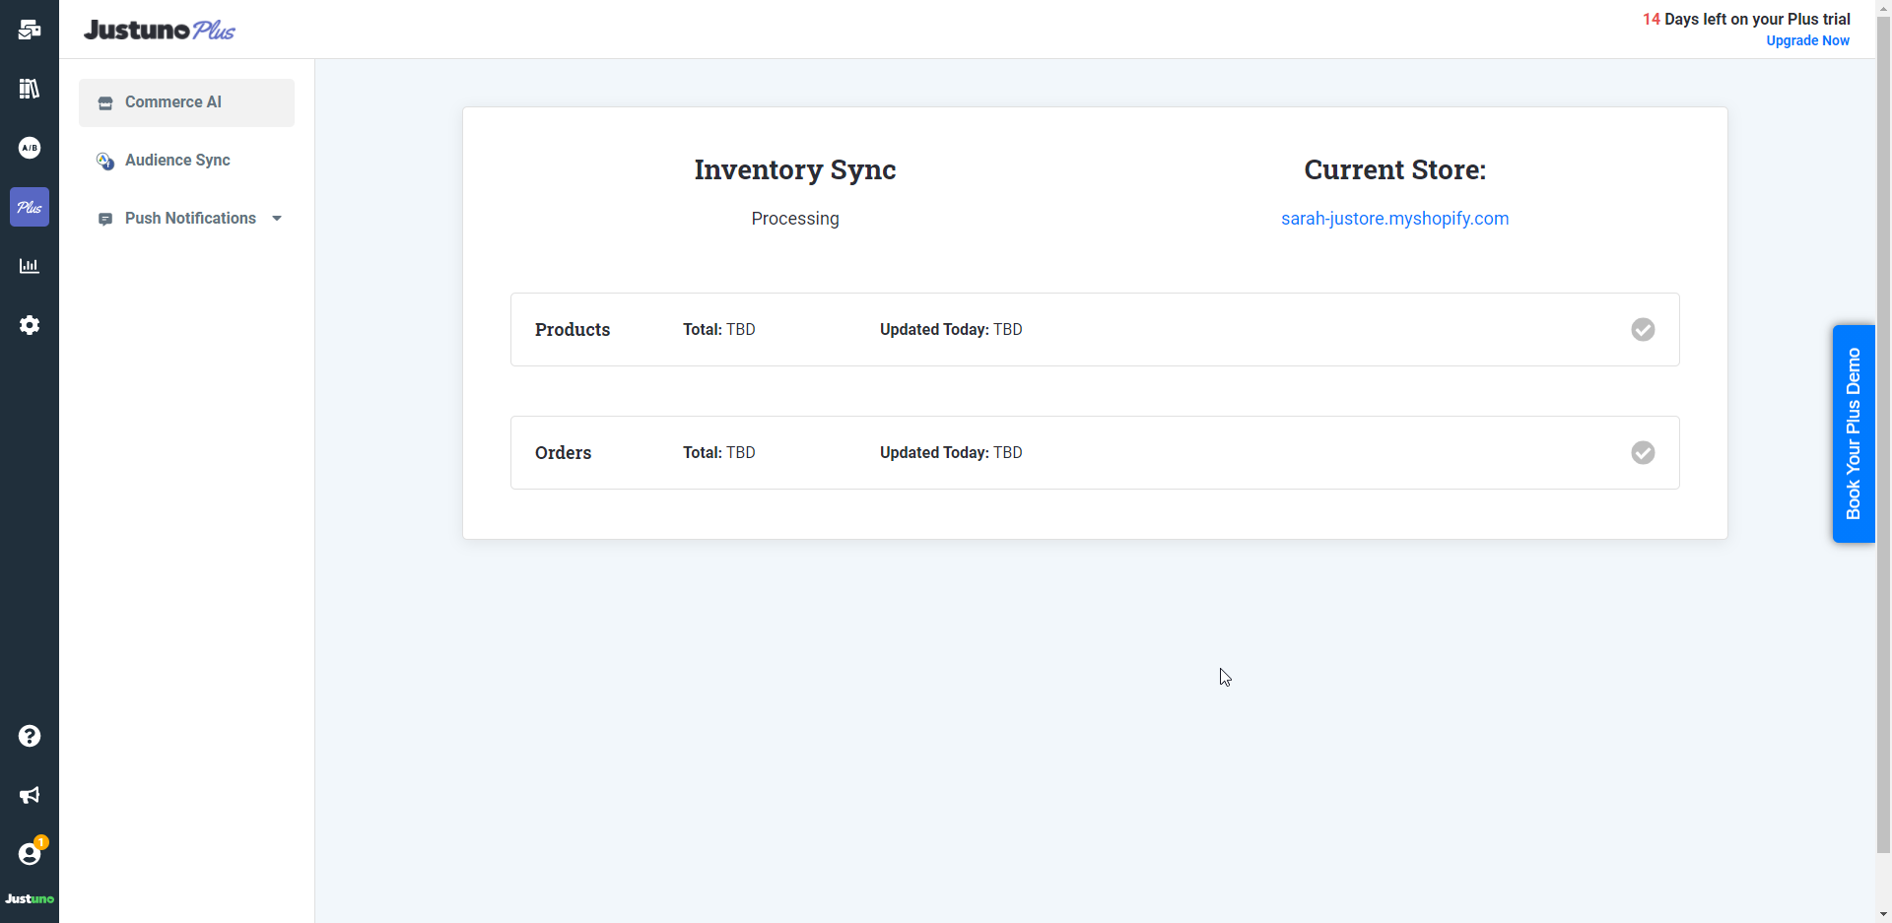The height and width of the screenshot is (923, 1892).
Task: Select Audience Sync in the navigation menu
Action: coord(176,160)
